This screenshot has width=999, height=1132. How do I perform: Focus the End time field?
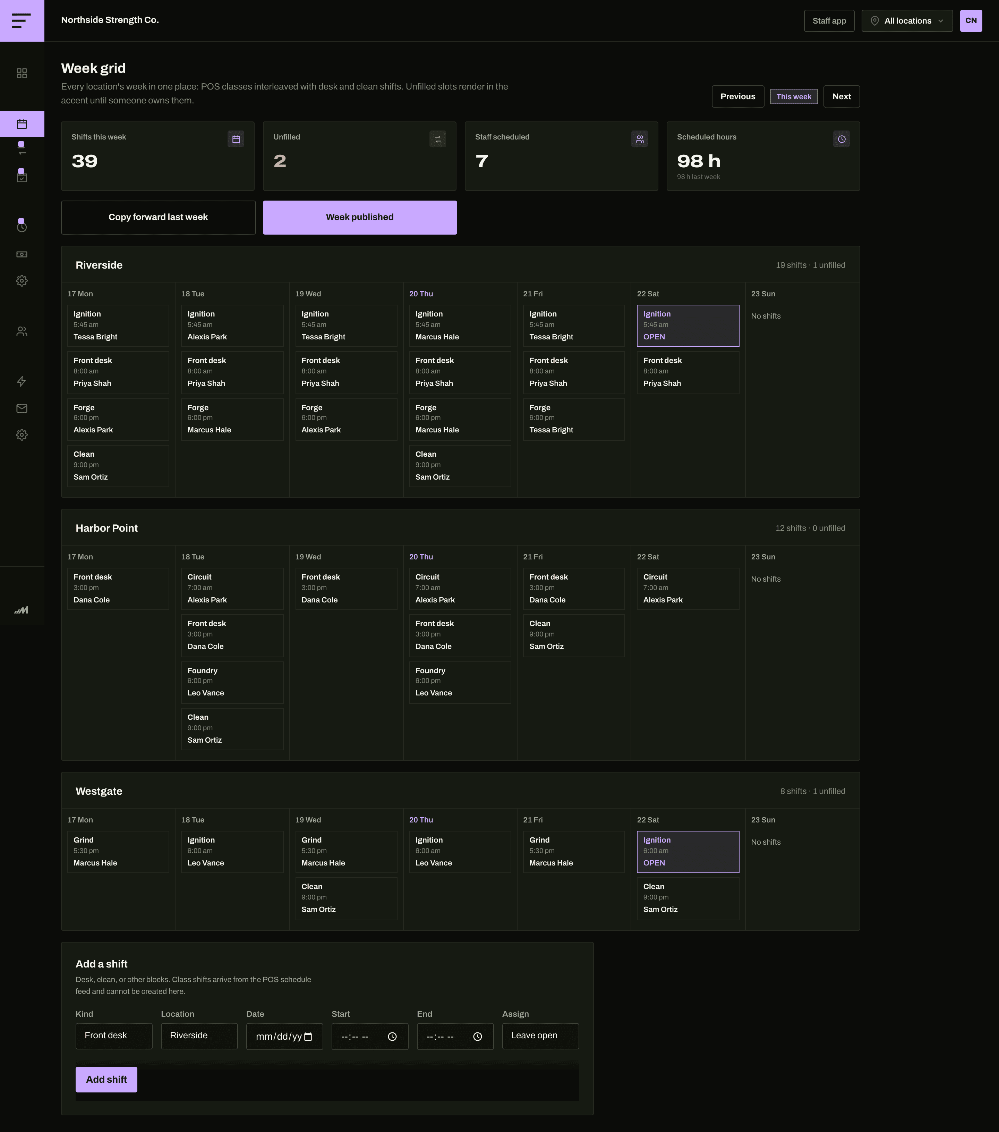pos(455,1037)
